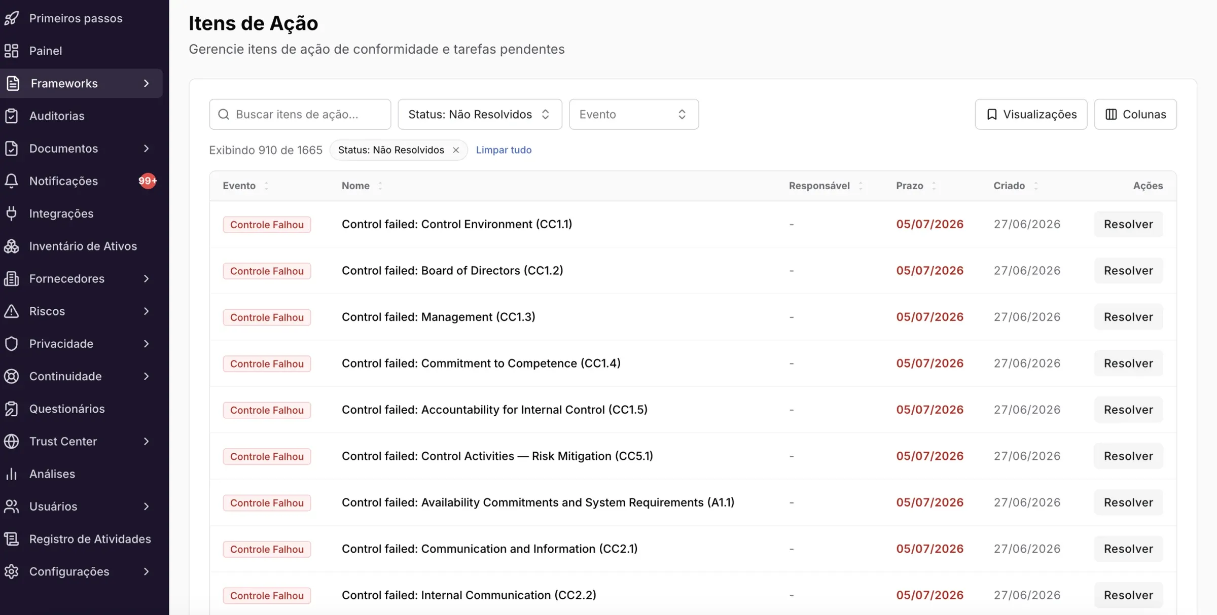Sort table by Nome column
This screenshot has width=1217, height=615.
(x=380, y=186)
